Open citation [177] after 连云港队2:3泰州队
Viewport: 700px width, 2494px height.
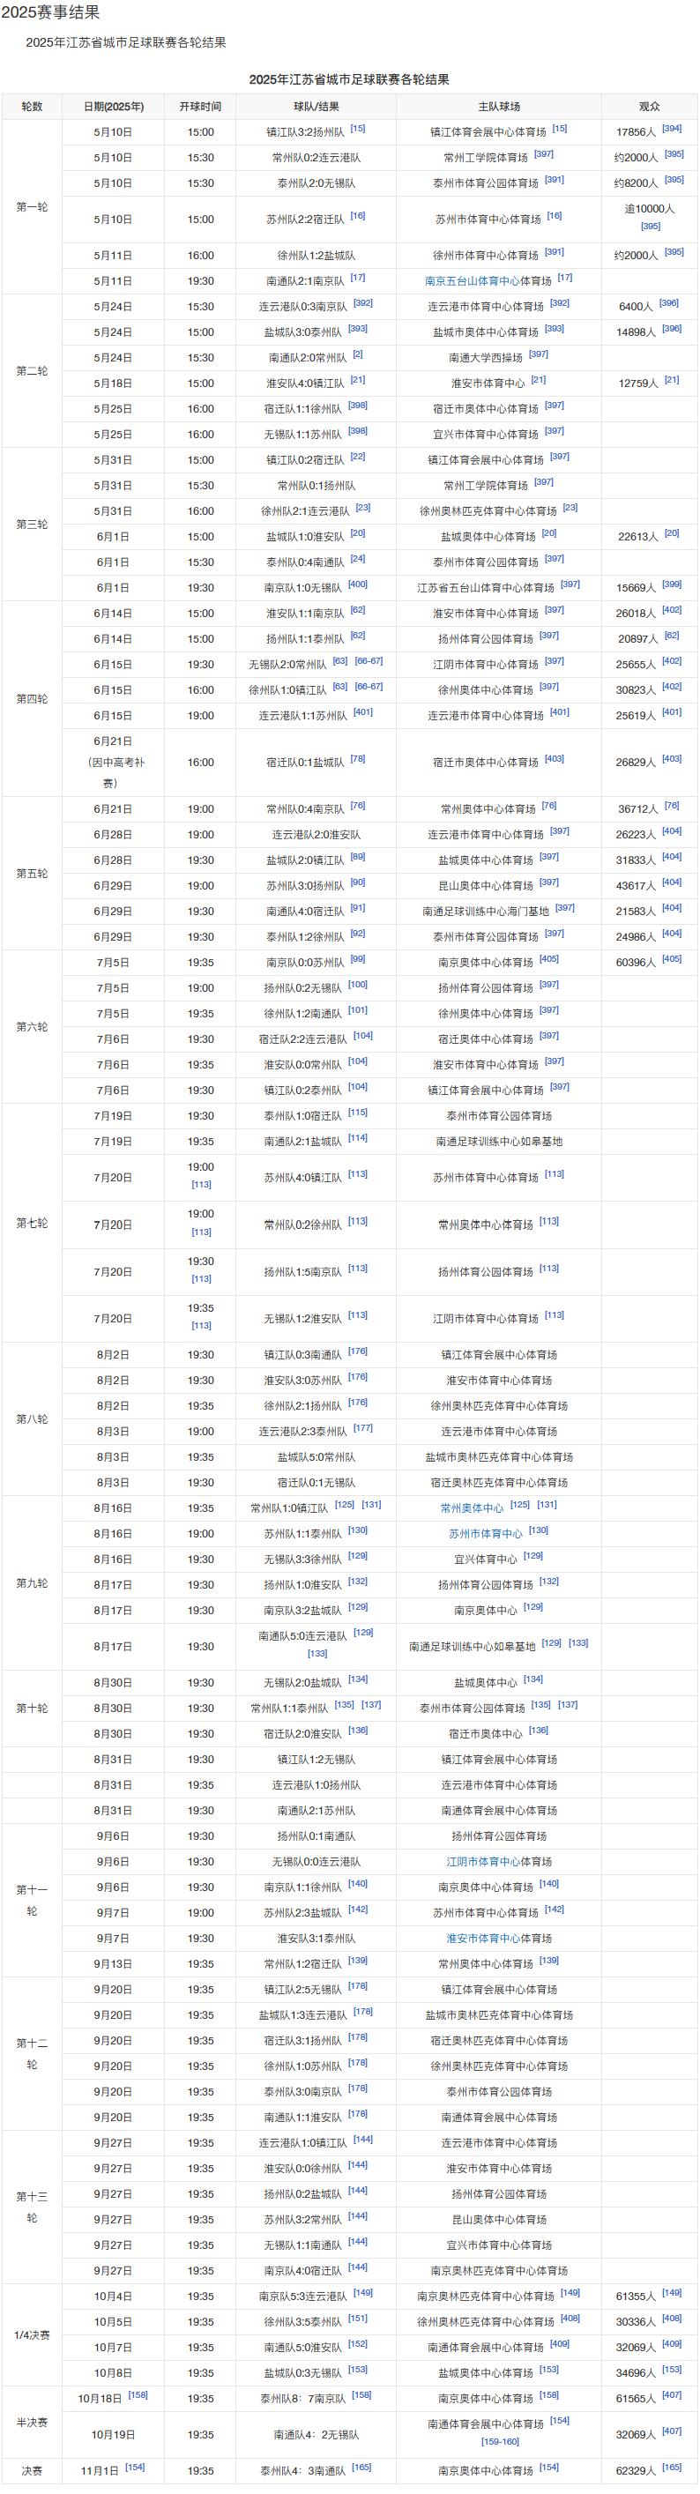(x=362, y=1428)
